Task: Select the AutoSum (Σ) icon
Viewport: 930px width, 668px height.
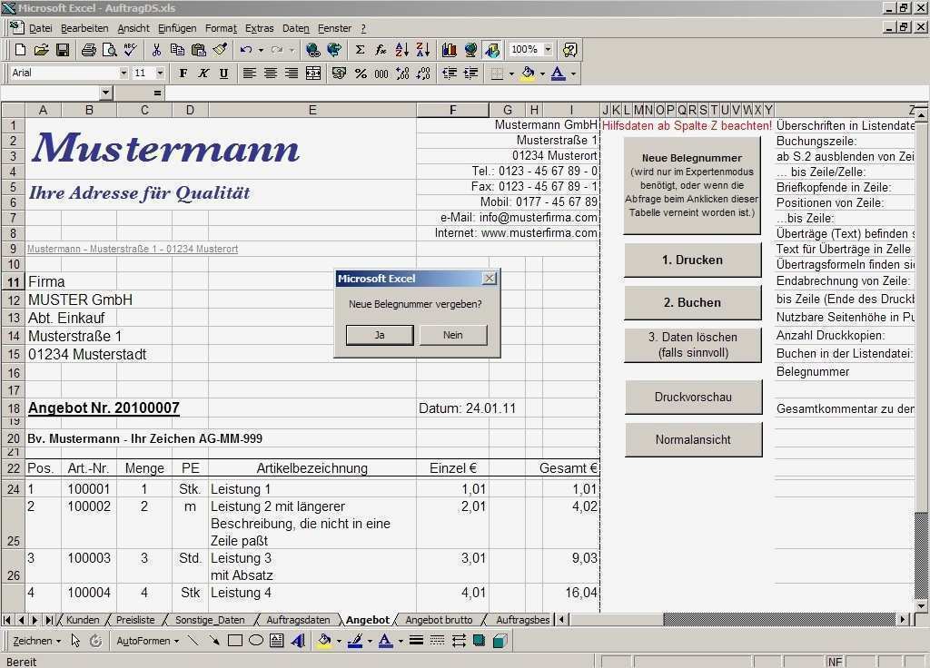Action: (361, 50)
